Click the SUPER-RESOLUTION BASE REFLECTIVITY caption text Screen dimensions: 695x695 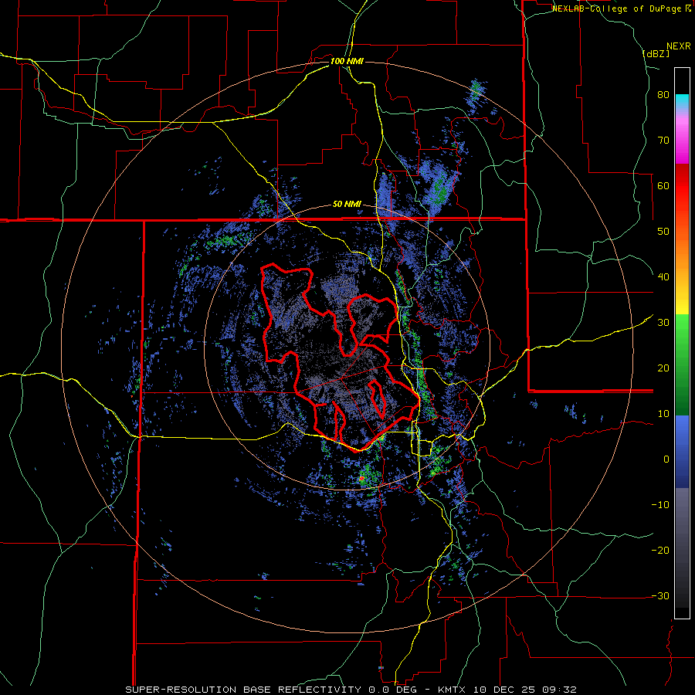[243, 690]
